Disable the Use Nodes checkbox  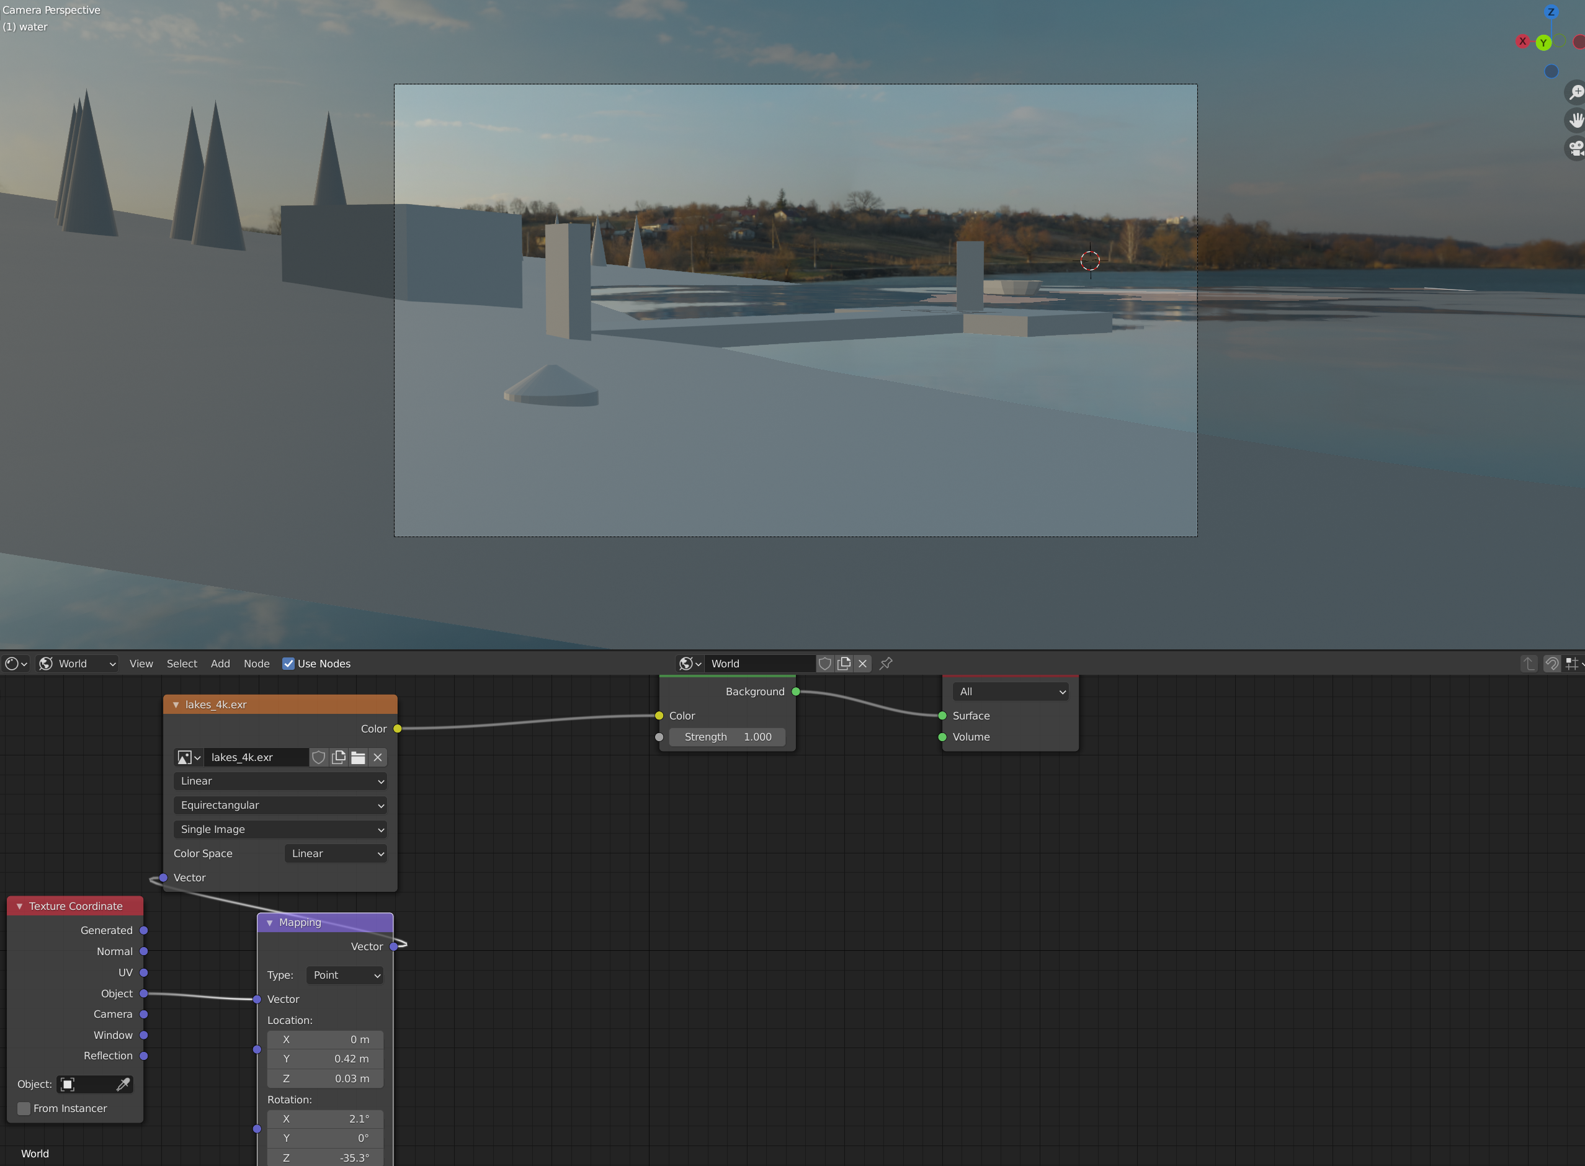288,664
